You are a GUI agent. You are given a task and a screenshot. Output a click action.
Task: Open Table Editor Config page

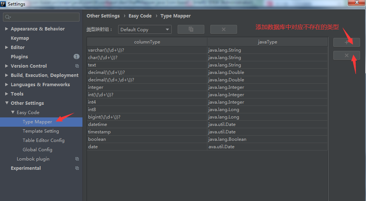(x=43, y=140)
